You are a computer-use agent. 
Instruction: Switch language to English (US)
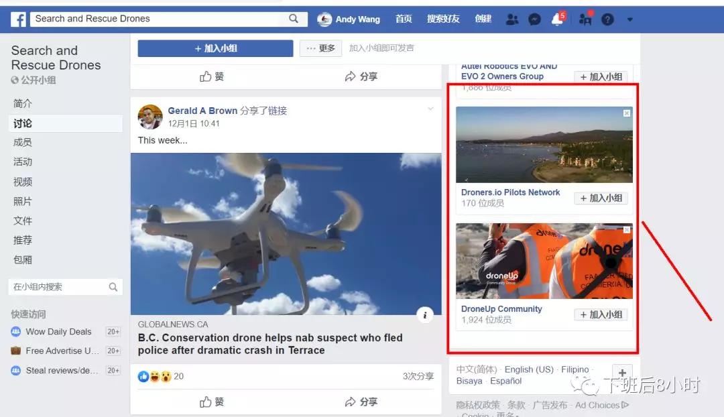(529, 369)
